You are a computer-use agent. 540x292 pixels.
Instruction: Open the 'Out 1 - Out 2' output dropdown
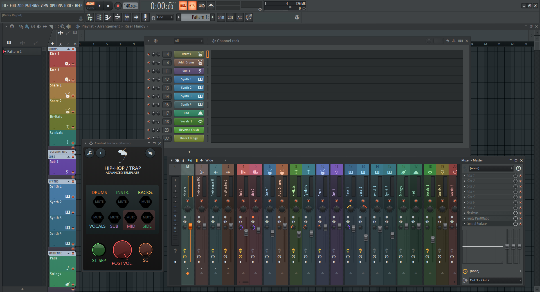[495, 280]
